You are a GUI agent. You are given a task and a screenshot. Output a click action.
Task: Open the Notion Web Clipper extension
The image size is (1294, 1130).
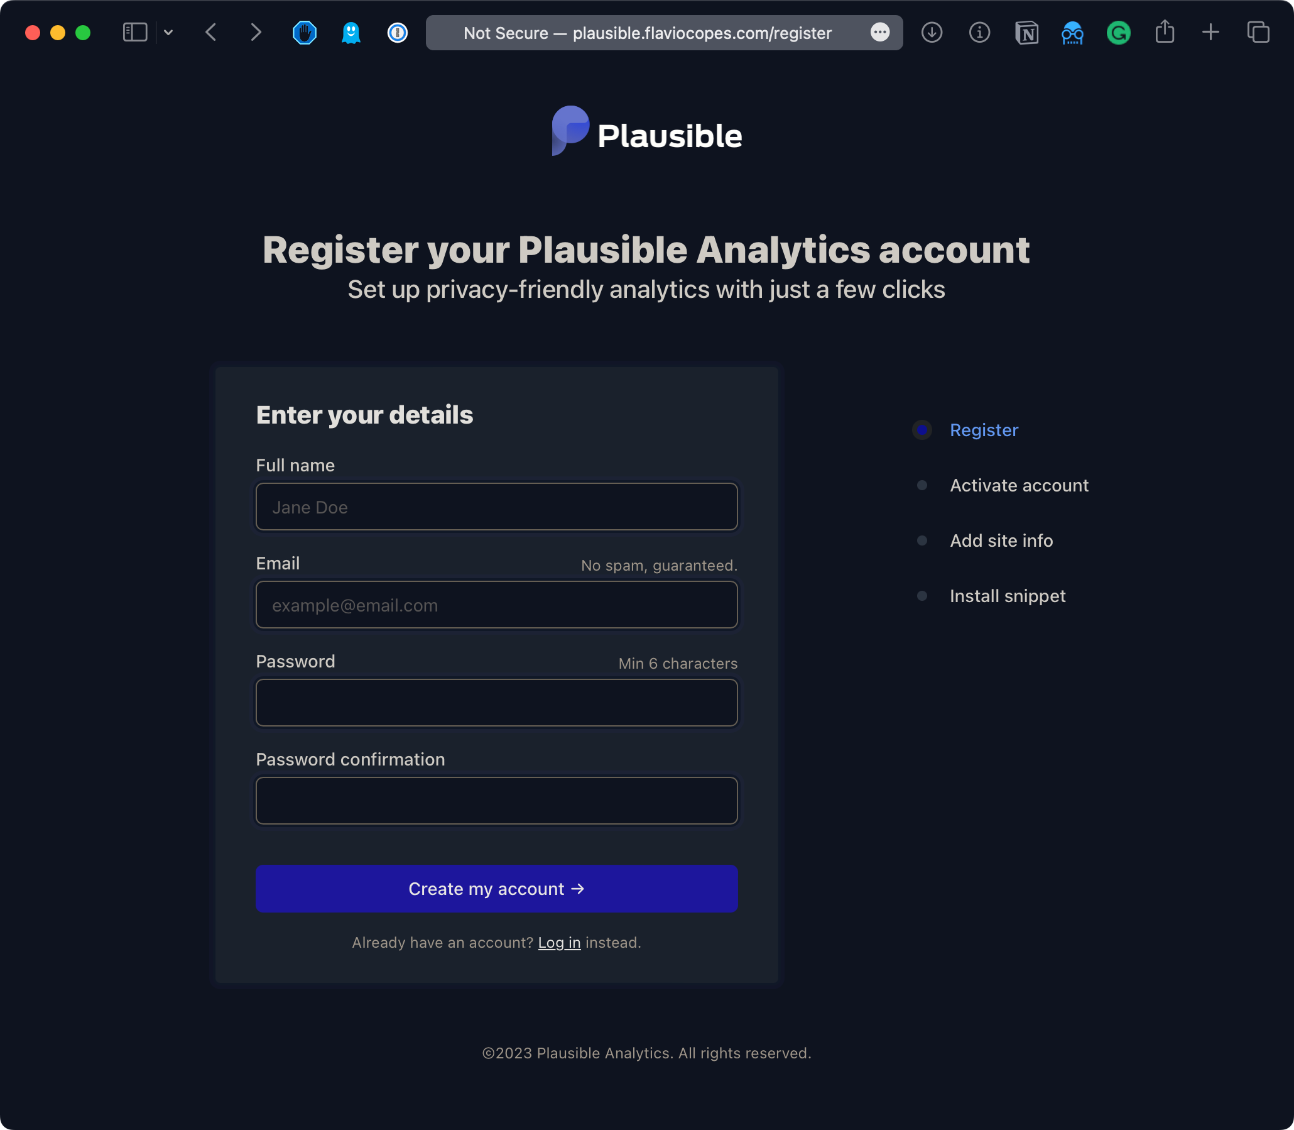tap(1027, 33)
